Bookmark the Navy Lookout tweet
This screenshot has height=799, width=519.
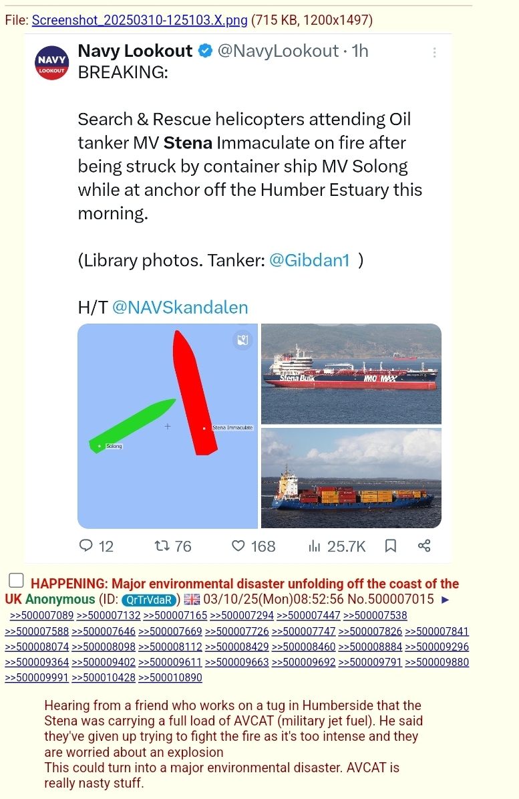[x=390, y=546]
